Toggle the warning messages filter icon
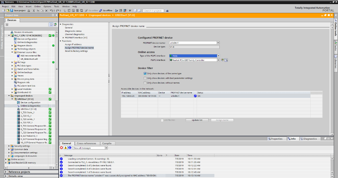The width and height of the screenshot is (338, 178). 66,148
